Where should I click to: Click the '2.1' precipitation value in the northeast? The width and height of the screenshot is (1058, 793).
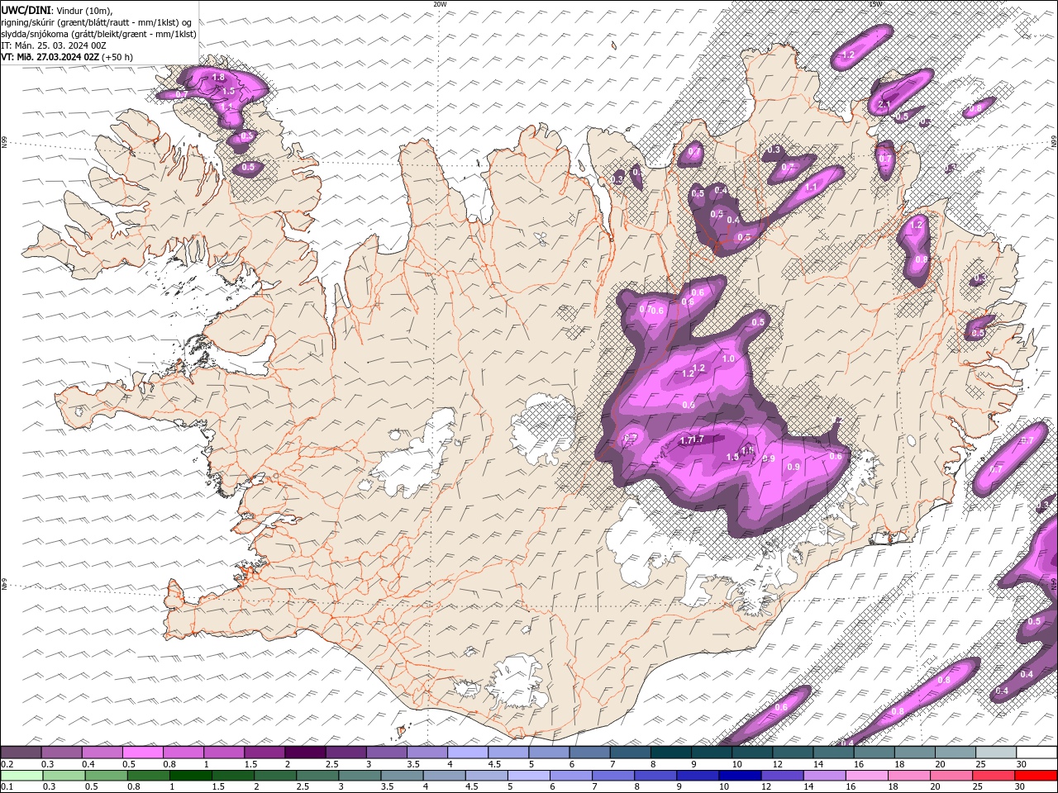(883, 105)
